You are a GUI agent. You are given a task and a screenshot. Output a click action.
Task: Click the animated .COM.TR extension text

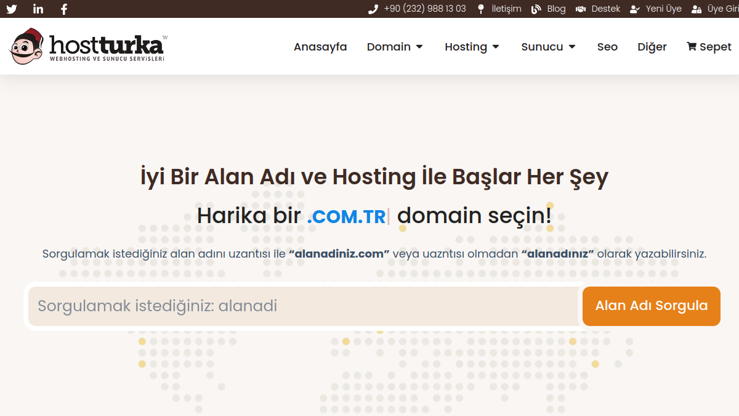346,217
